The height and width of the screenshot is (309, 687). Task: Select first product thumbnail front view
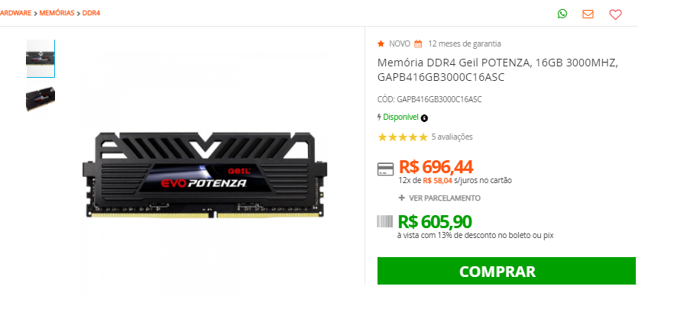(41, 59)
